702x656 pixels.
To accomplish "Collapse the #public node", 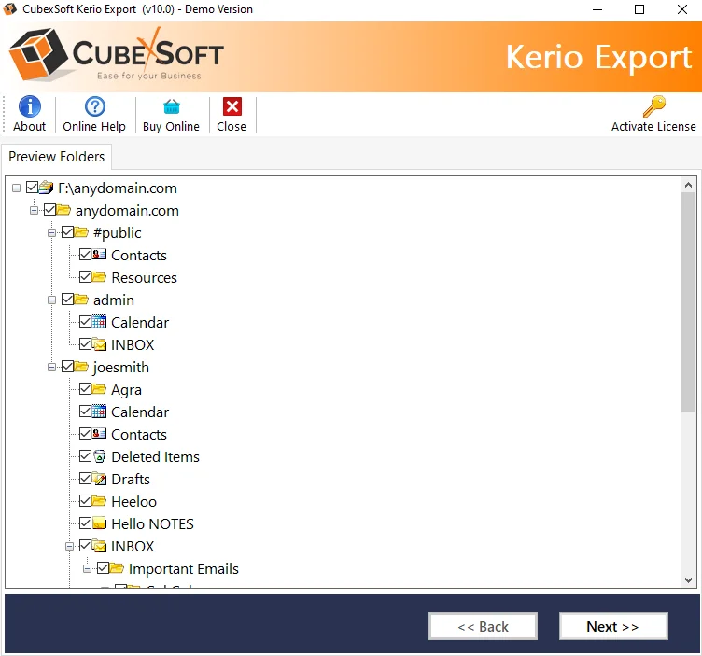I will [x=52, y=232].
